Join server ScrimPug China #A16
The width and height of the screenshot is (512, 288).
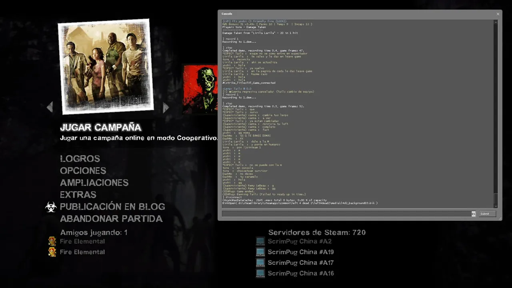pos(301,274)
